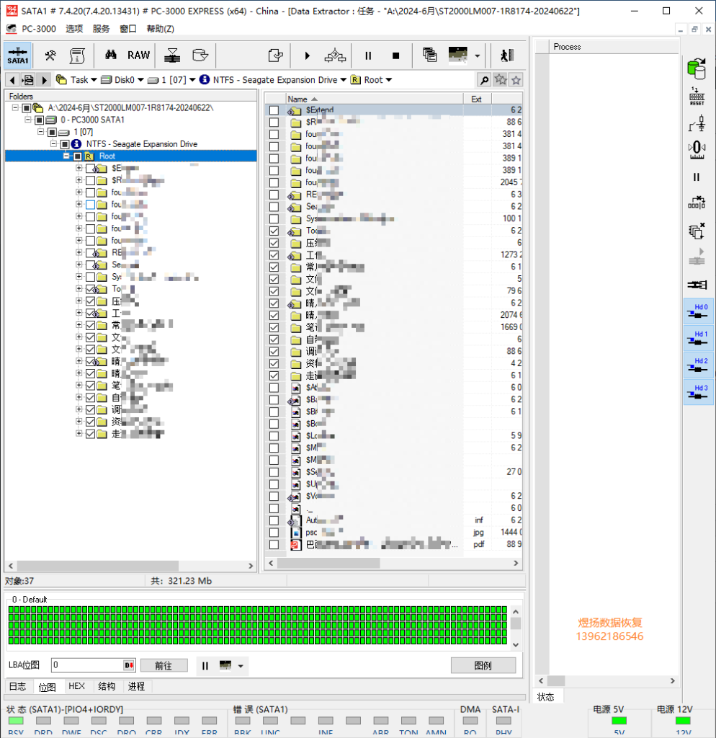Select head Hd 2 button

tap(698, 364)
